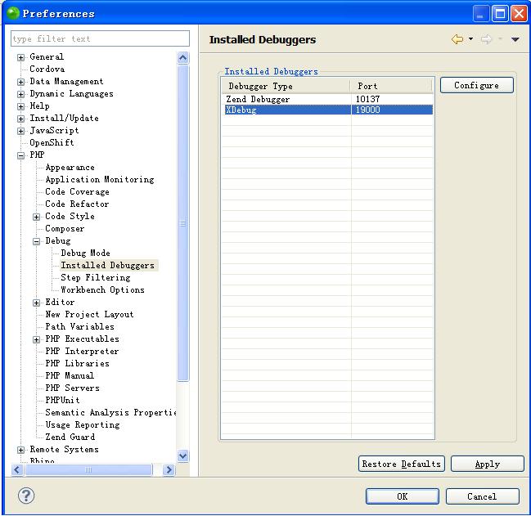This screenshot has width=531, height=516.
Task: Select New Project Layout item
Action: click(x=89, y=314)
